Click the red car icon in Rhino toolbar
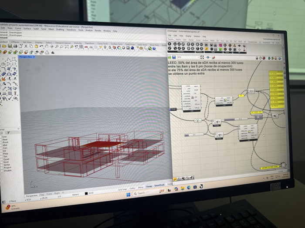305x228 pixels. tap(86, 47)
